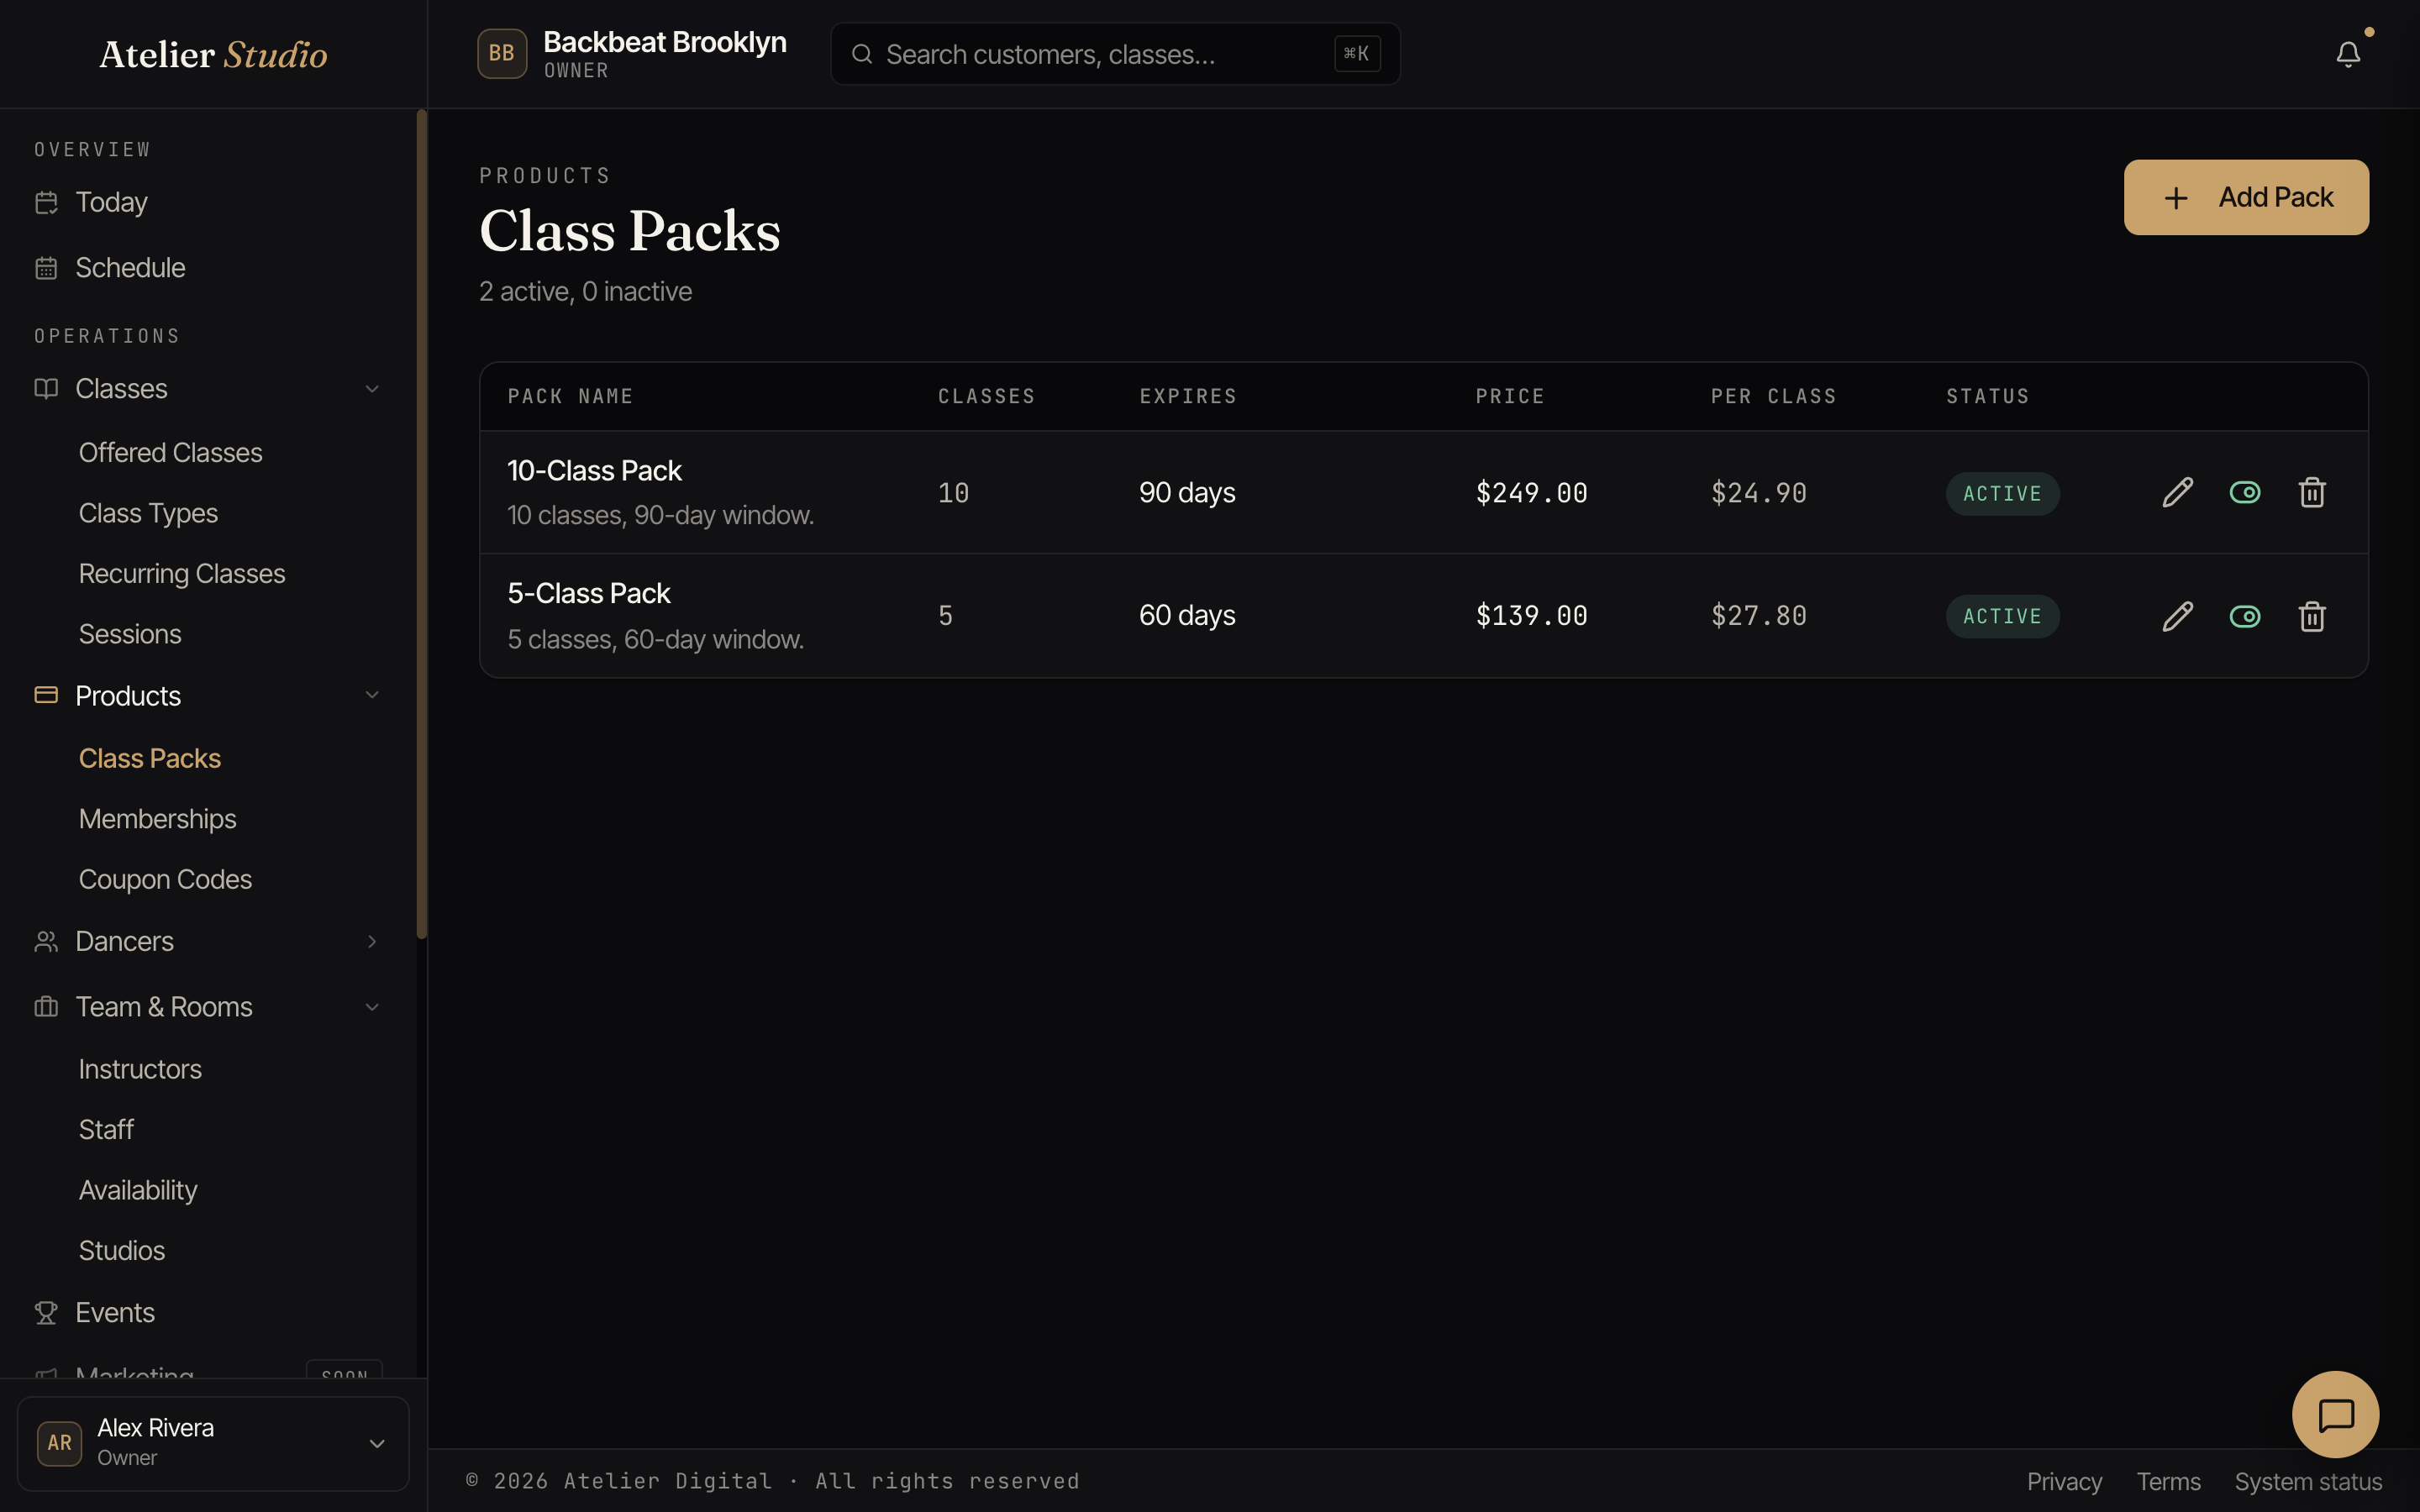The height and width of the screenshot is (1512, 2420).
Task: Click the AR user avatar
Action: pyautogui.click(x=60, y=1443)
